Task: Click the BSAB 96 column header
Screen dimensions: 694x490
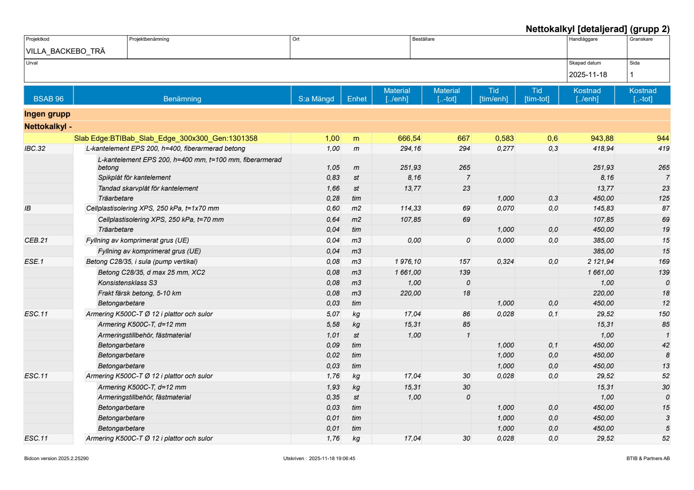Action: 48,95
